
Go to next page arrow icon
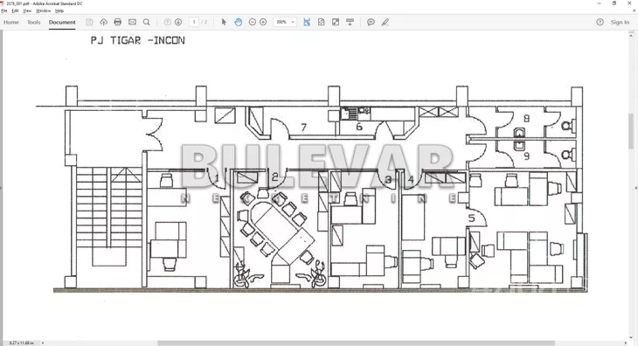(178, 22)
